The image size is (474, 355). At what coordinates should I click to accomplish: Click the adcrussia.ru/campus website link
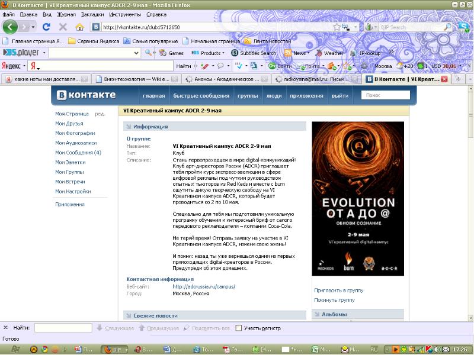(x=204, y=286)
